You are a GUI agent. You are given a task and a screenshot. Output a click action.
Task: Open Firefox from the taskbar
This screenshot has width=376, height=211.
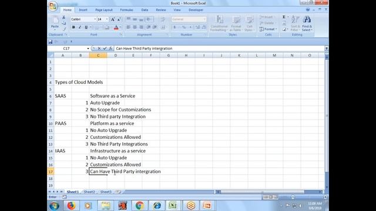tap(71, 206)
